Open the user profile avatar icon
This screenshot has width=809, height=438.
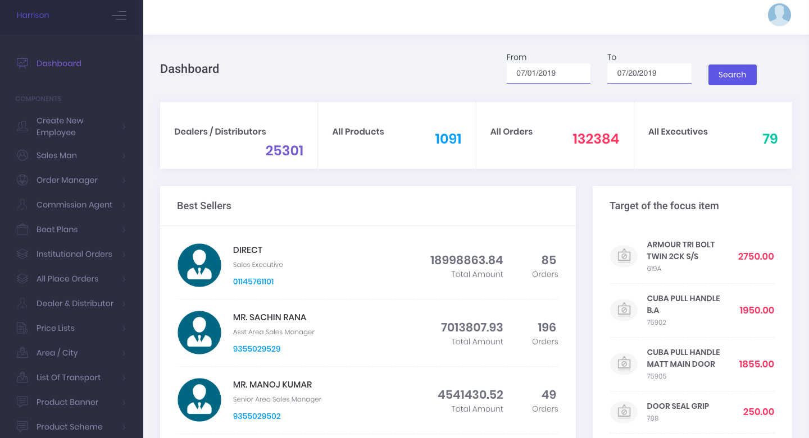click(779, 15)
